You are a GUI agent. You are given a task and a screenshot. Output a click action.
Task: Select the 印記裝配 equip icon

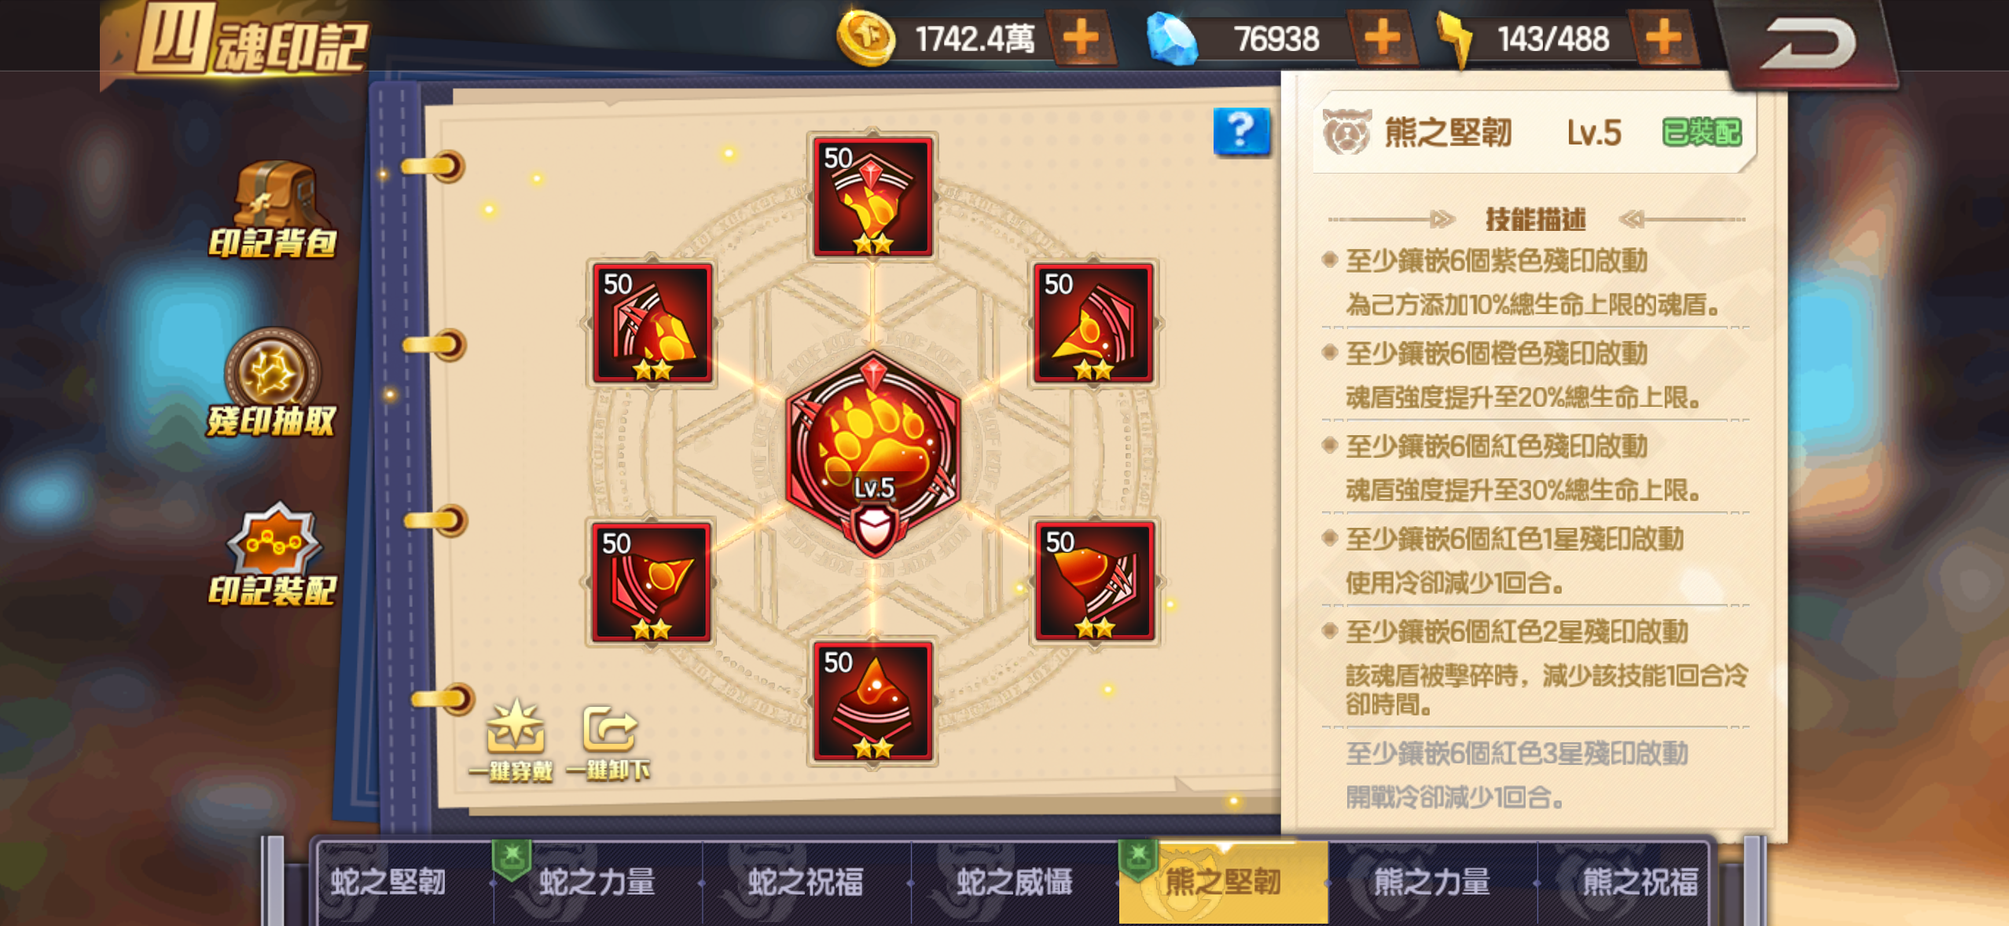click(273, 555)
